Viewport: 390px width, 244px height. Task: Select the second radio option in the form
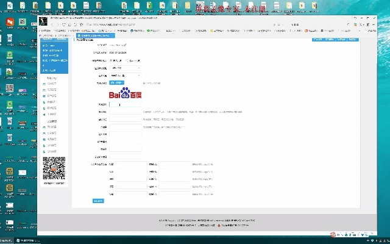point(127,61)
